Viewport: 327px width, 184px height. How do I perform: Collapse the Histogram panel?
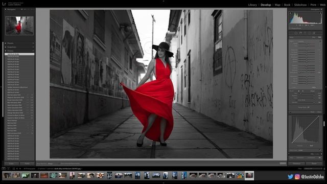(321, 9)
